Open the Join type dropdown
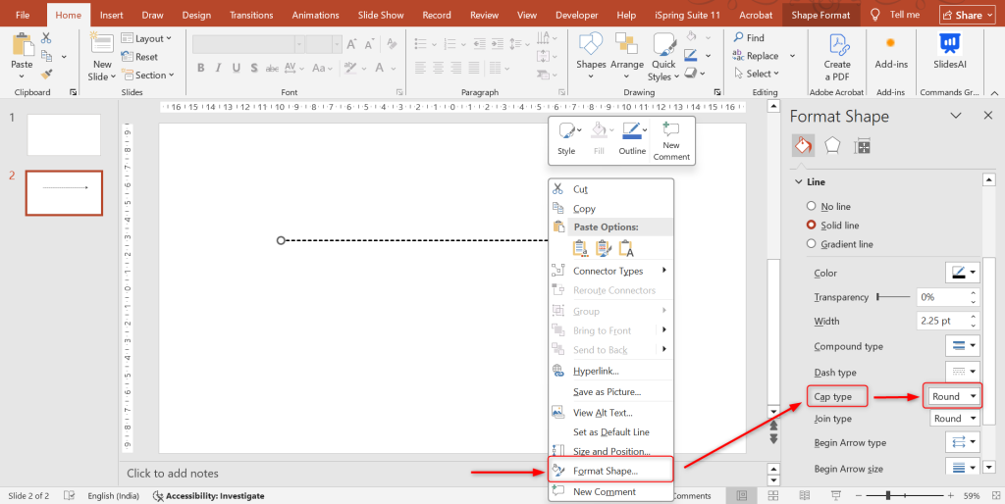This screenshot has height=504, width=1005. click(x=954, y=418)
